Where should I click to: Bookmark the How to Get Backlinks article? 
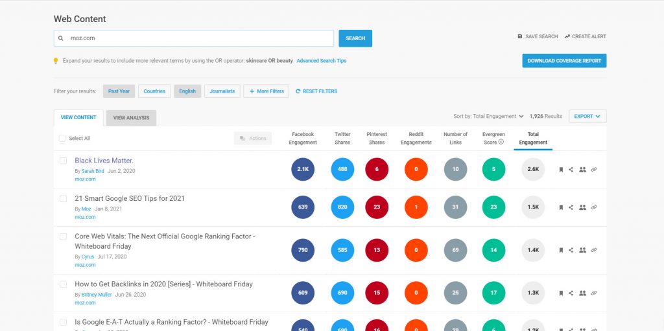pos(561,293)
